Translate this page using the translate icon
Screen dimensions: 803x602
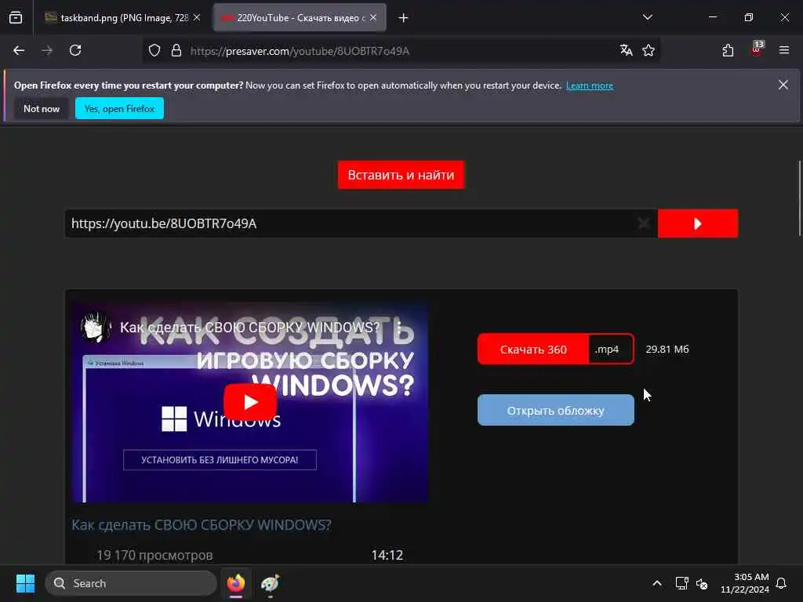626,50
